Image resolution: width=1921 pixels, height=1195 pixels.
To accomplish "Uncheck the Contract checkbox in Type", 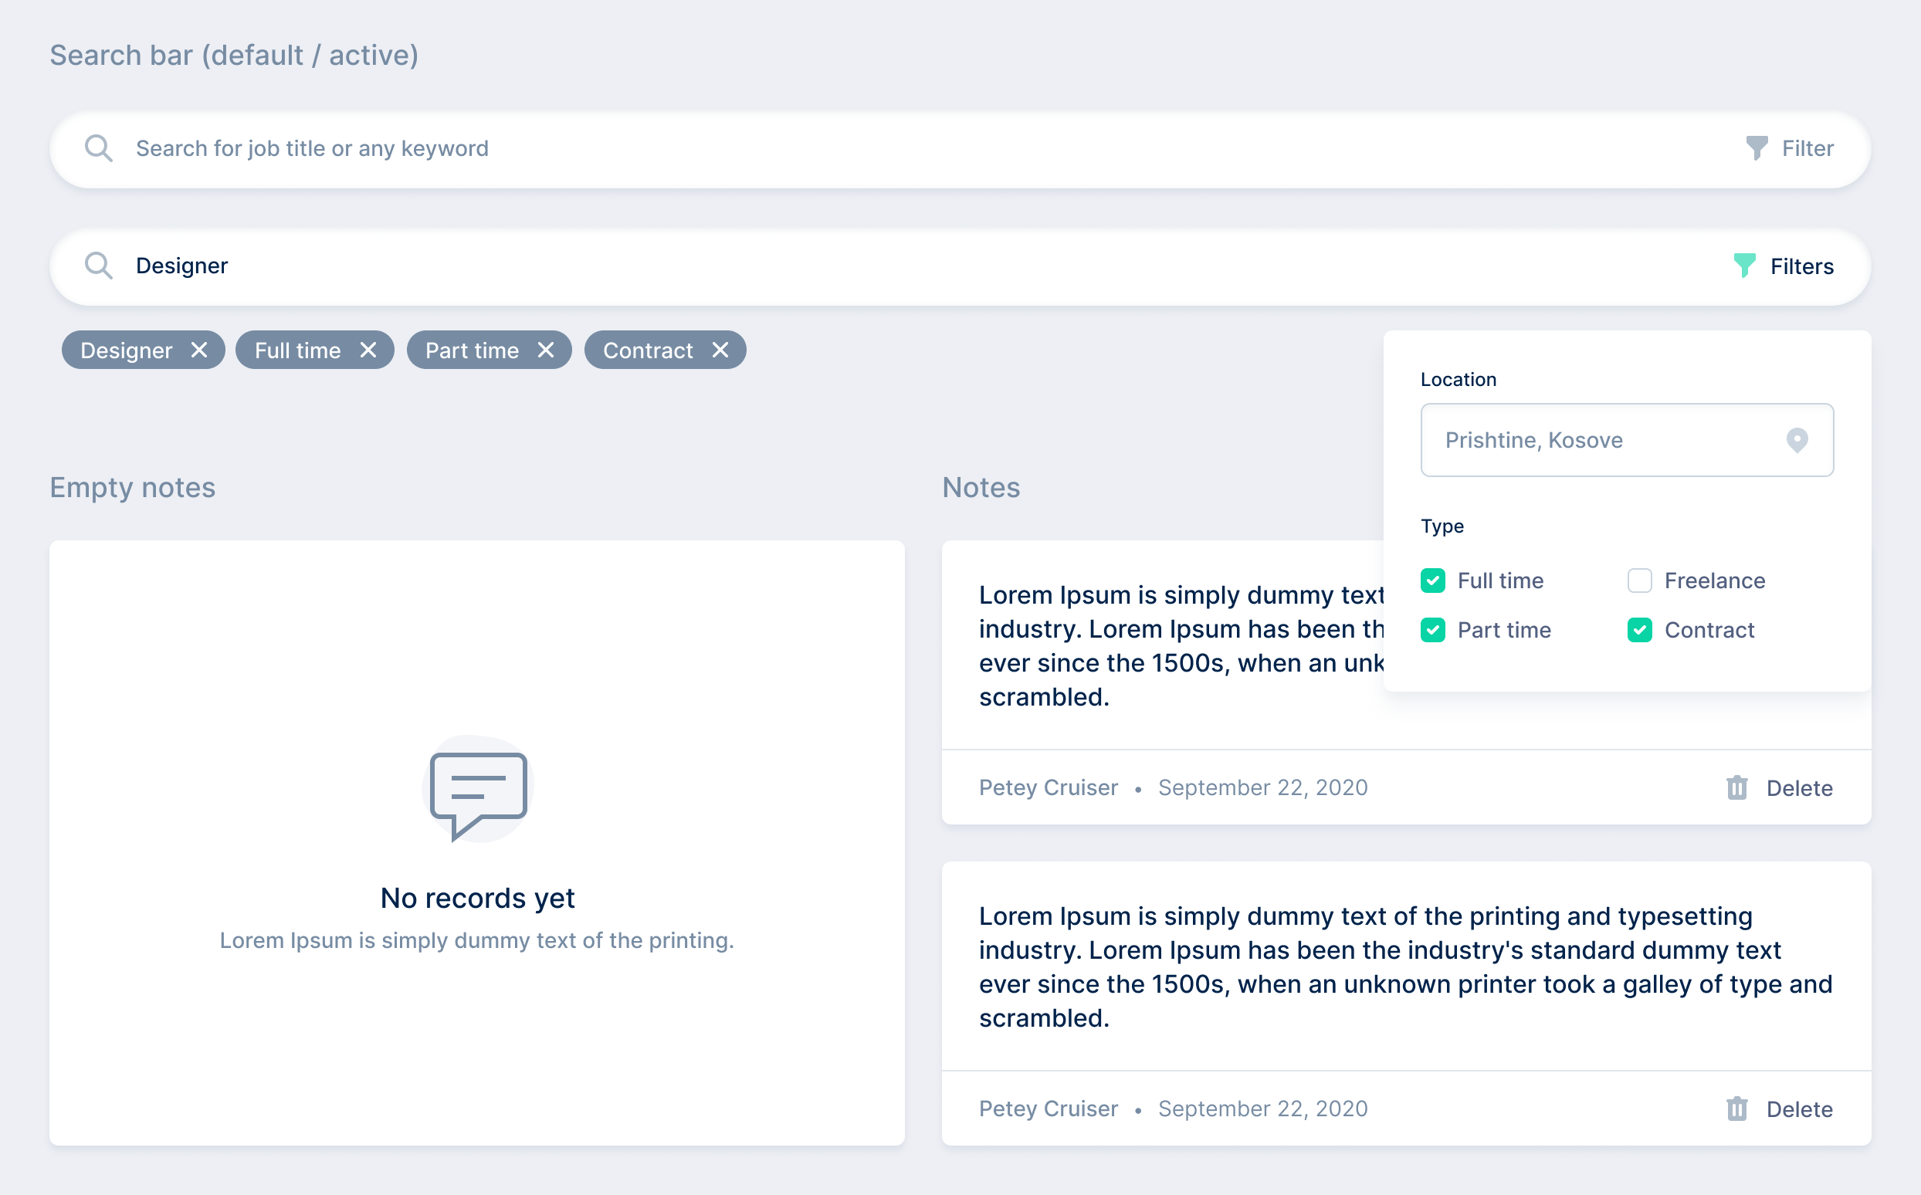I will (1640, 630).
